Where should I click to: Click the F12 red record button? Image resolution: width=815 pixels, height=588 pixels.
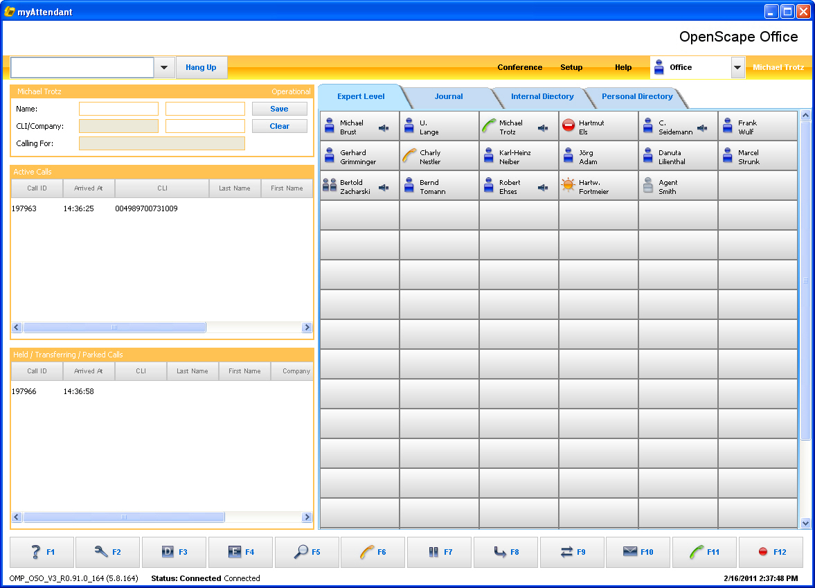pos(771,552)
